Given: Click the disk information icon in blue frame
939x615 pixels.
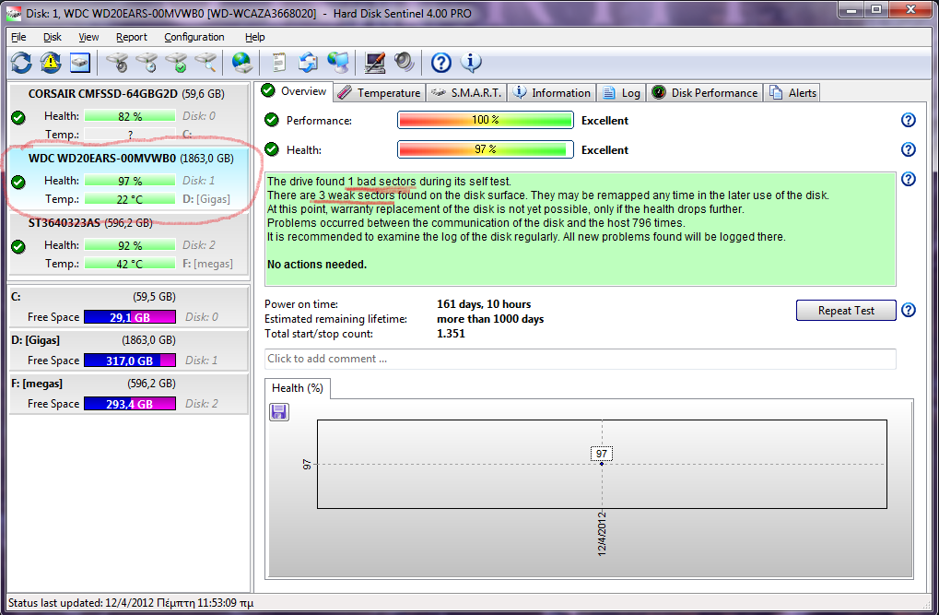Looking at the screenshot, I should [x=79, y=63].
